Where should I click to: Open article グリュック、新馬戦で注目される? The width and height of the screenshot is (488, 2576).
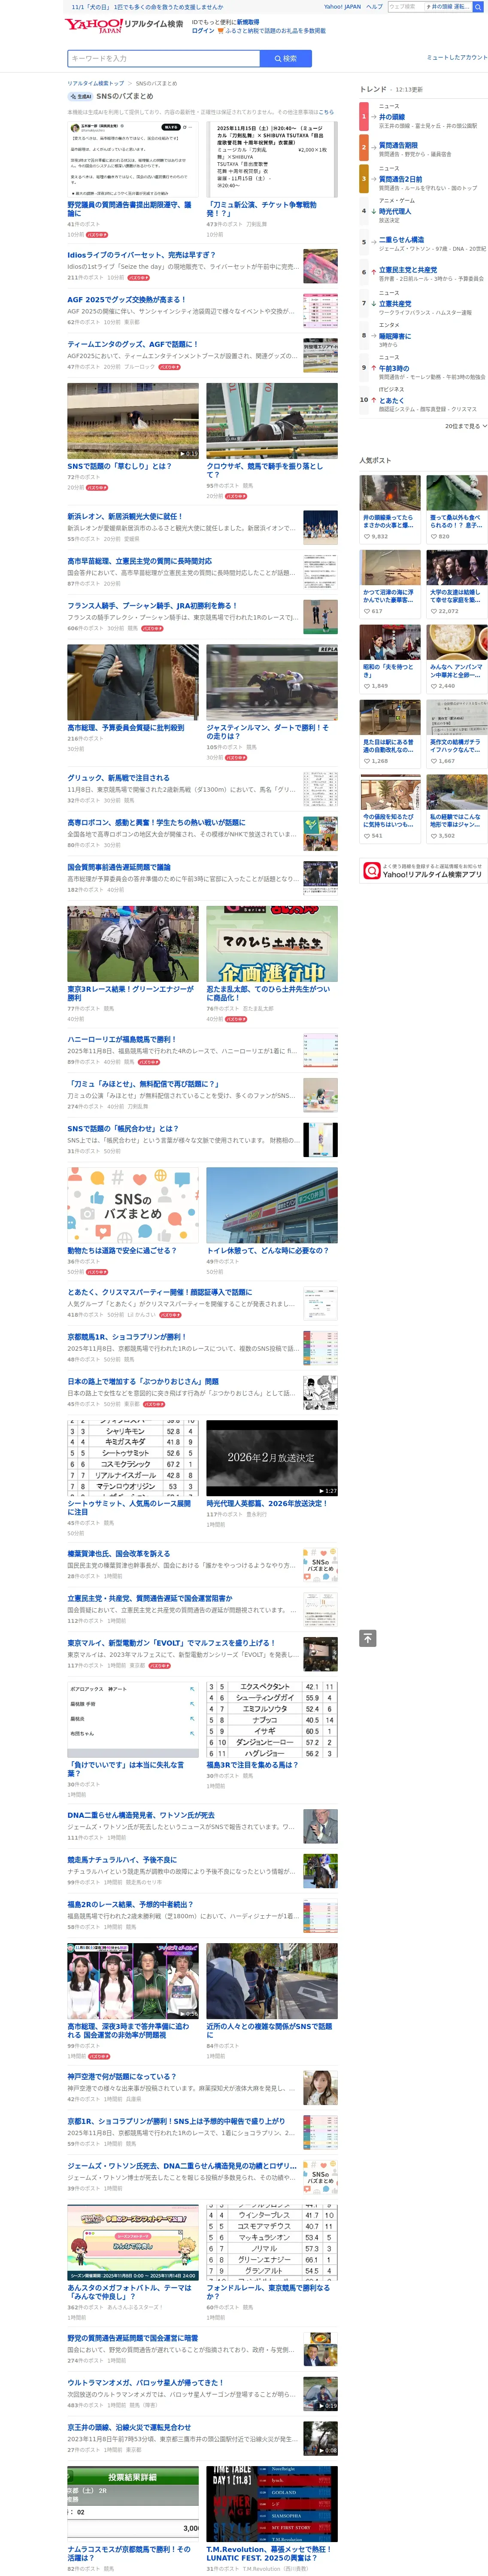(x=118, y=777)
